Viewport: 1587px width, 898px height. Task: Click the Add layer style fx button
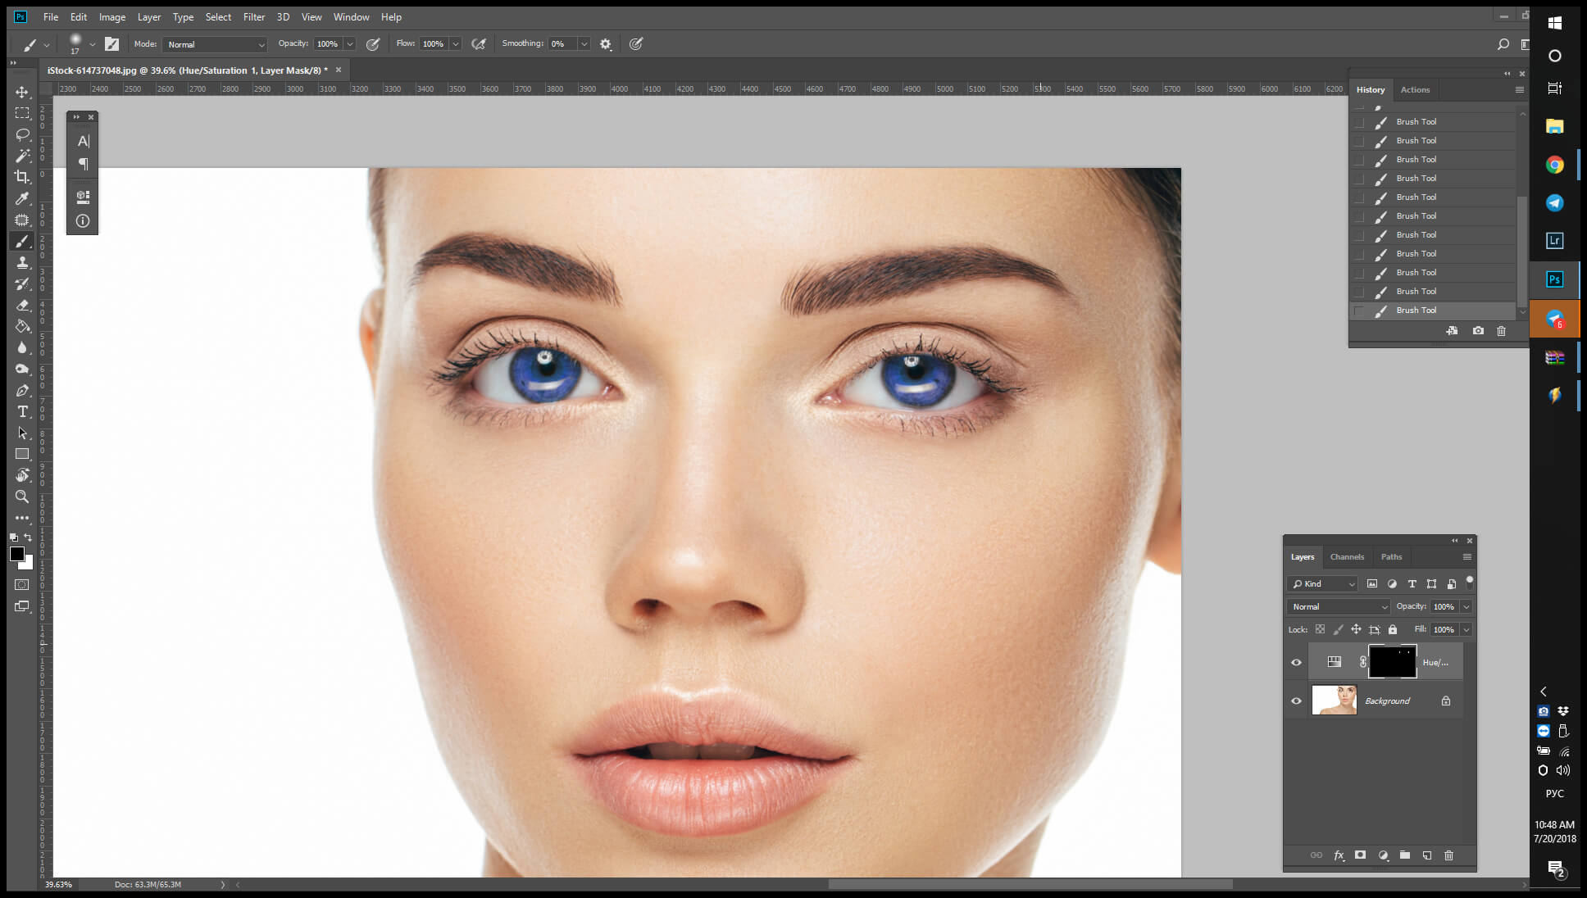[1339, 855]
